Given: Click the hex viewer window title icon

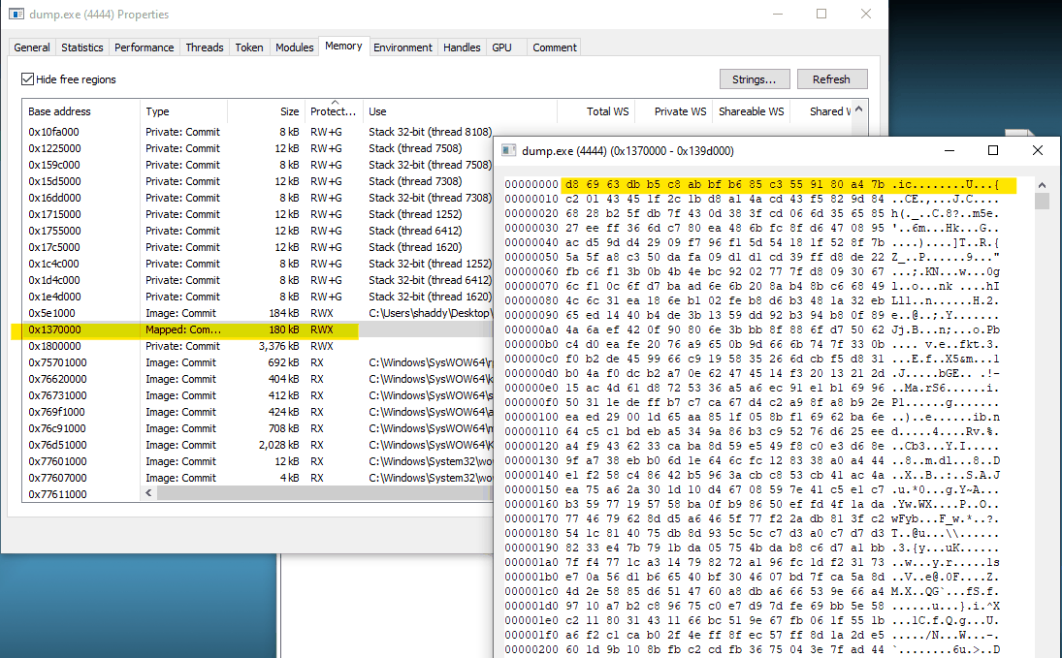Looking at the screenshot, I should coord(508,150).
